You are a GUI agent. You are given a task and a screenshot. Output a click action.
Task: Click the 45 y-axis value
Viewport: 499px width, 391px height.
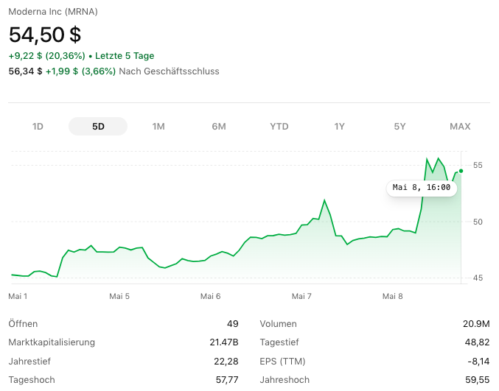click(x=478, y=278)
